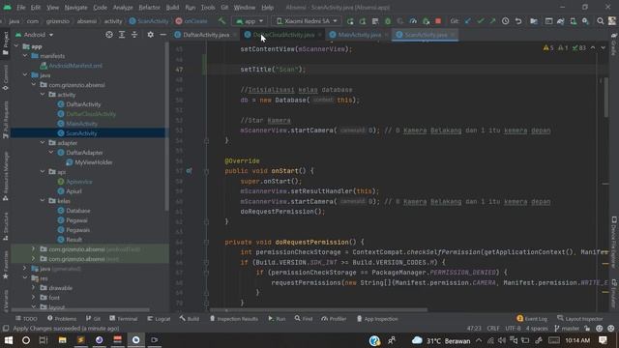619x348 pixels.
Task: Expand the drawable folder
Action: (34, 288)
